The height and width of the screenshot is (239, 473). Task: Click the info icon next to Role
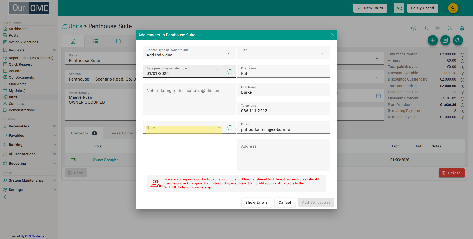coord(230,128)
